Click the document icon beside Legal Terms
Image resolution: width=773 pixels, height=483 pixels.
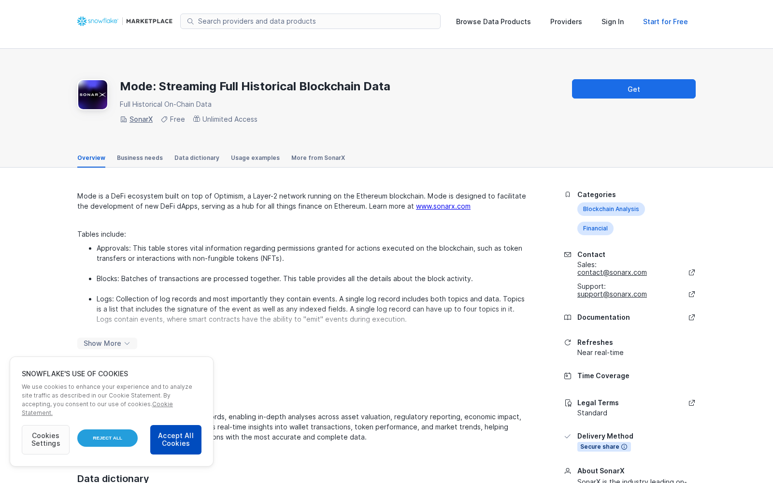(x=568, y=403)
